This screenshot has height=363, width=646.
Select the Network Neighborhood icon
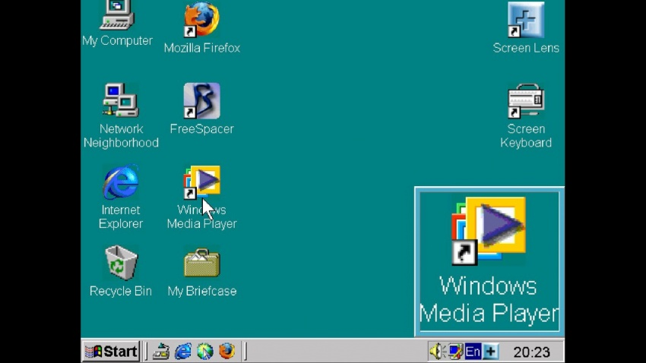121,101
